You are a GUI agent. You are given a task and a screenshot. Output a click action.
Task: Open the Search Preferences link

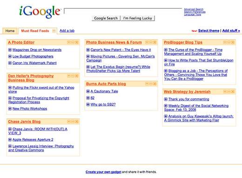195,12
